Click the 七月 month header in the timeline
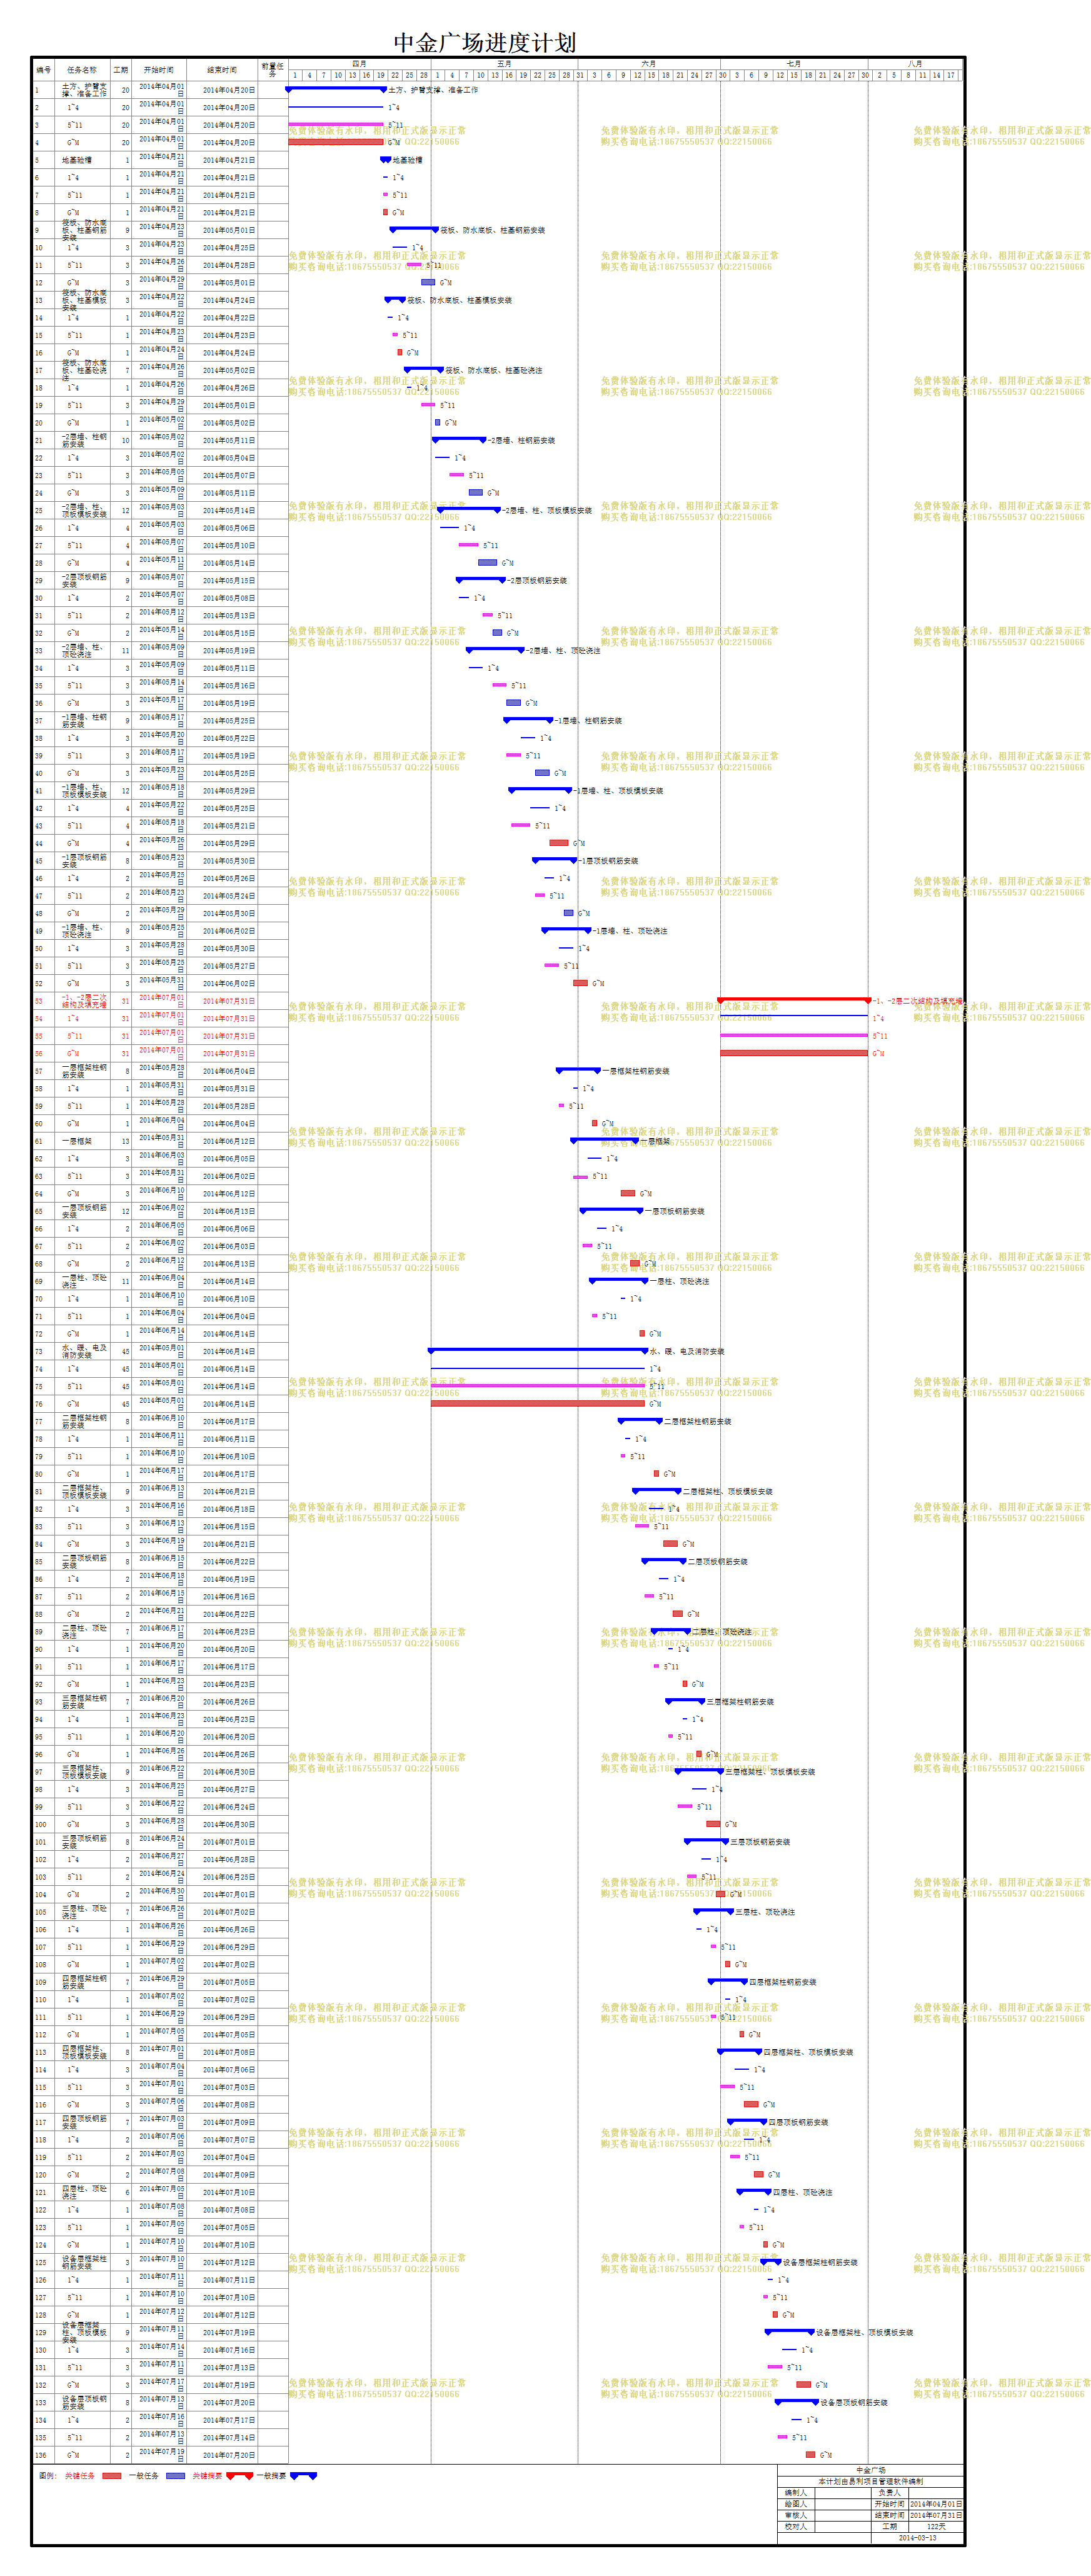 [x=793, y=64]
